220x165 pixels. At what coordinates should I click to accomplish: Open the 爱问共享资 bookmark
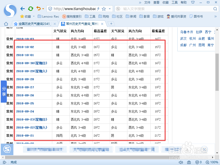click(177, 17)
